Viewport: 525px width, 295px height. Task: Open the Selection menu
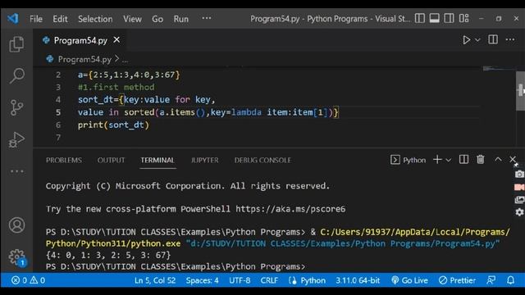[95, 19]
